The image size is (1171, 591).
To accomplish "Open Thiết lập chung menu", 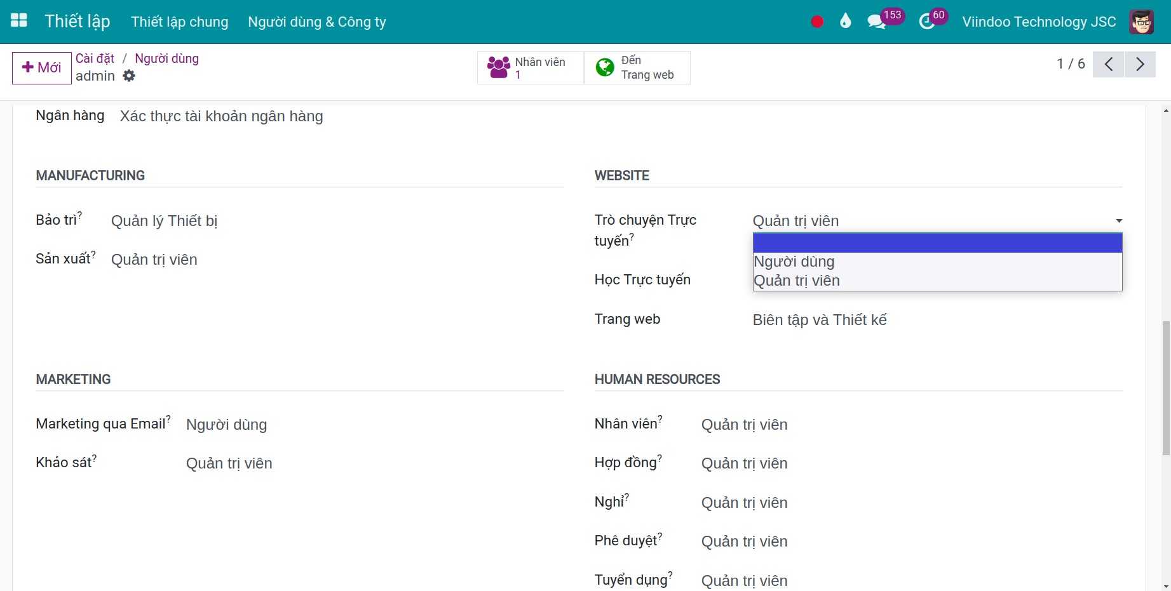I will pyautogui.click(x=180, y=22).
